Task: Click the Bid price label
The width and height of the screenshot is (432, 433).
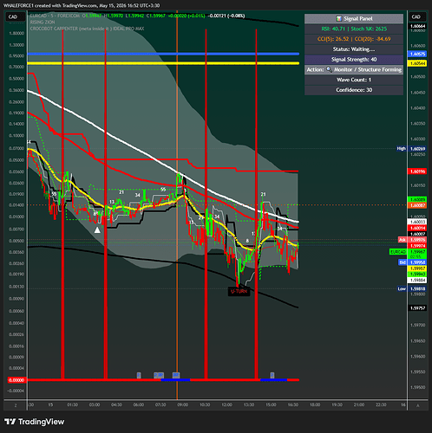Action: [402, 262]
